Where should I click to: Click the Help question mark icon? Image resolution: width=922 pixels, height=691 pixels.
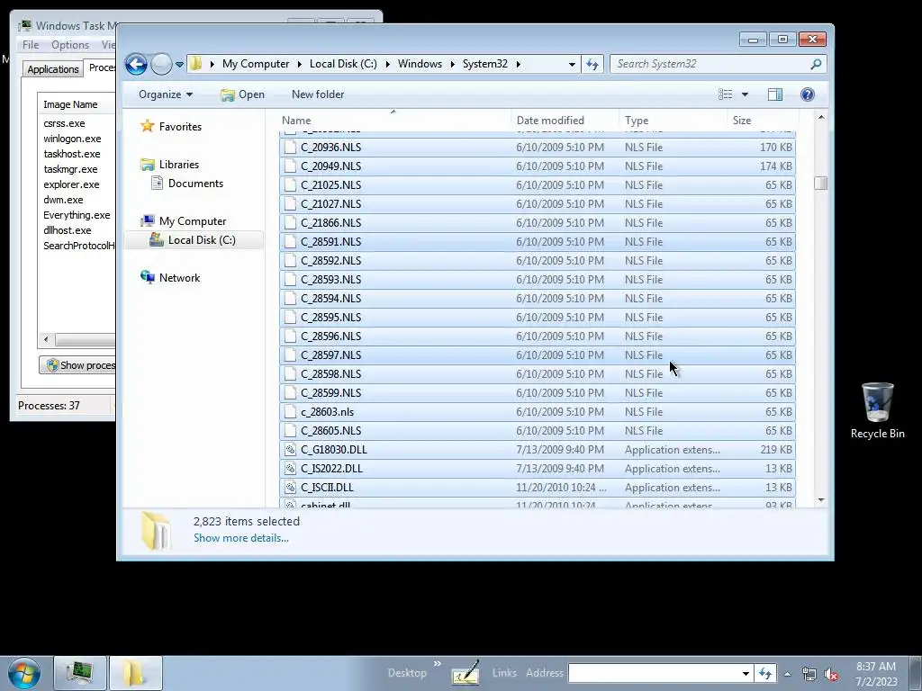pos(808,94)
